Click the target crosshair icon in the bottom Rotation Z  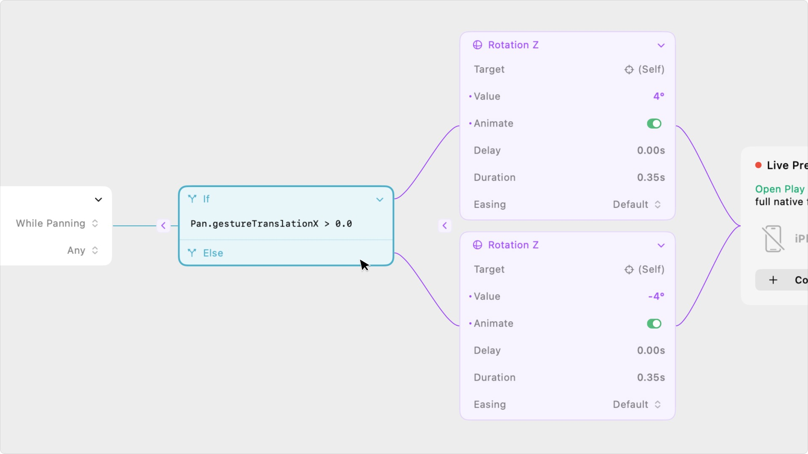629,270
